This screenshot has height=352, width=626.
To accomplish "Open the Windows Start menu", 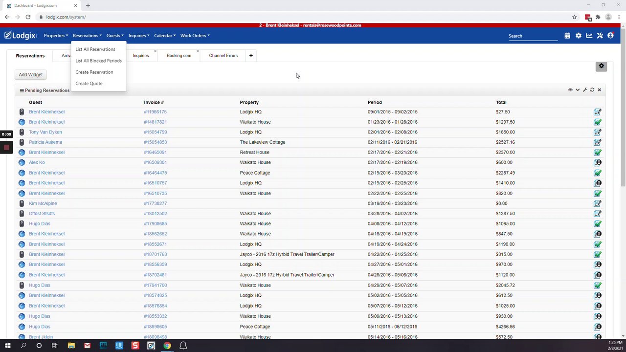I will click(x=7, y=346).
